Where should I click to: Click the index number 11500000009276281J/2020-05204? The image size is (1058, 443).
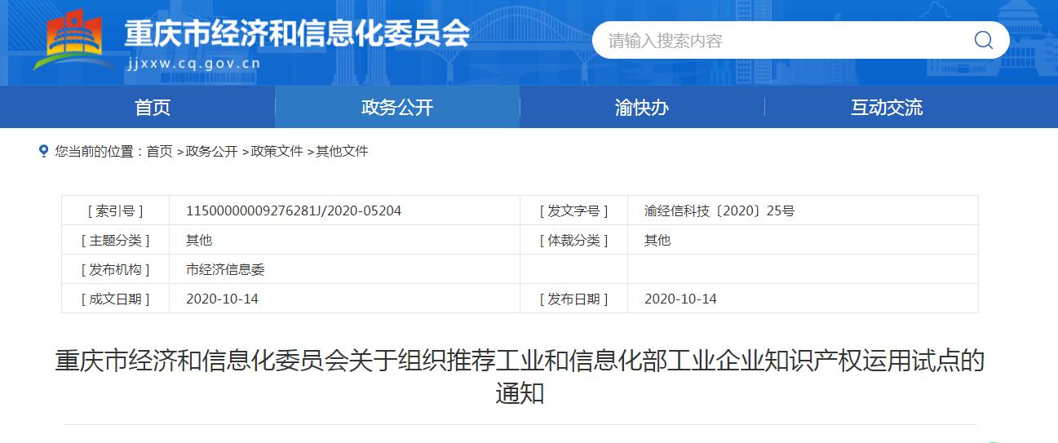pyautogui.click(x=294, y=210)
